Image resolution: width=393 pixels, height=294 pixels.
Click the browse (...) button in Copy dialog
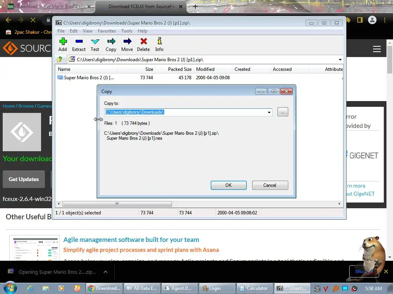pyautogui.click(x=283, y=112)
